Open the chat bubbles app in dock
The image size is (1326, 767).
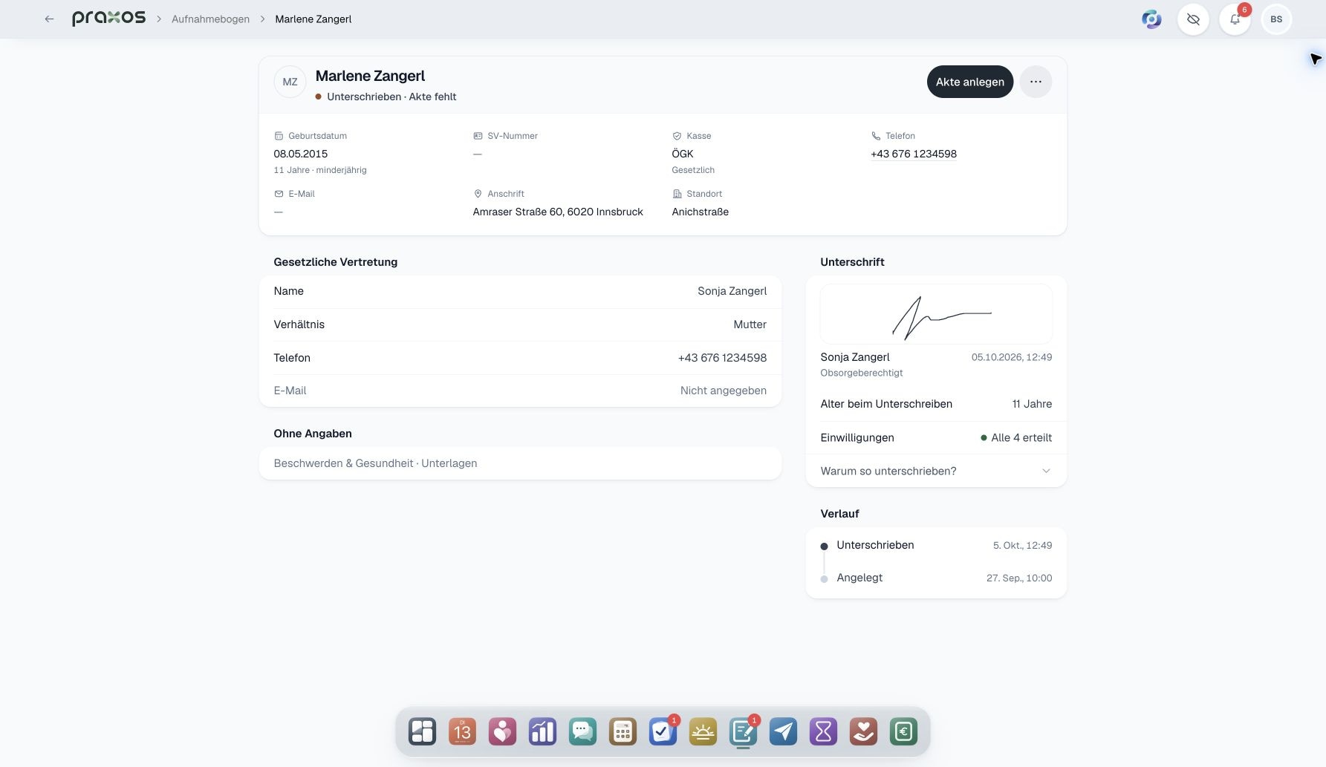(x=582, y=732)
